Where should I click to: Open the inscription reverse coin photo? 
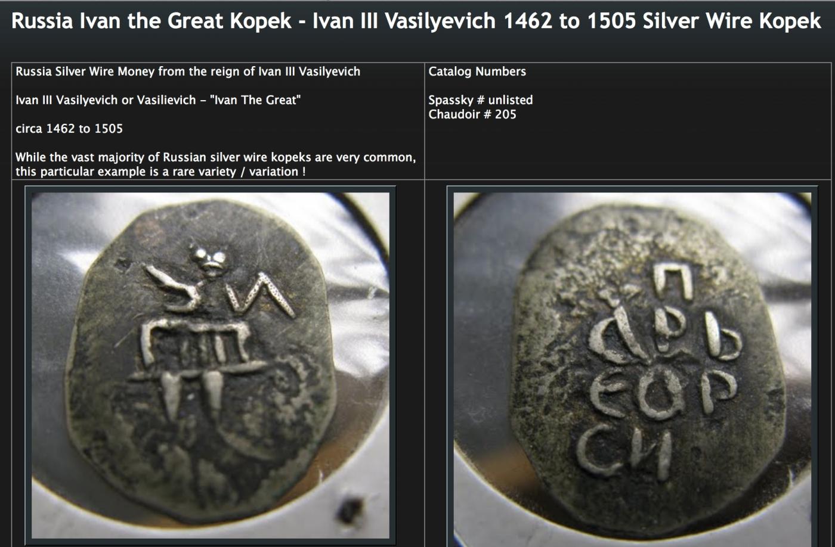[632, 366]
